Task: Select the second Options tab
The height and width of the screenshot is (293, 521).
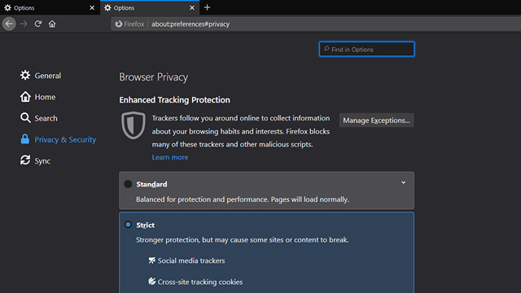Action: pos(150,7)
